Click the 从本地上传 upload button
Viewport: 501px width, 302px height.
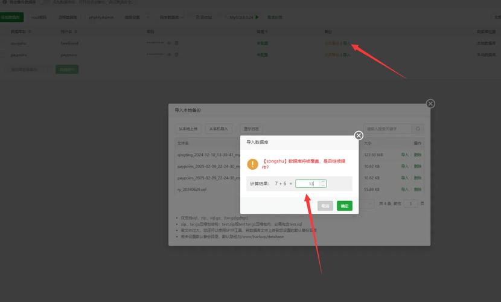coord(188,129)
